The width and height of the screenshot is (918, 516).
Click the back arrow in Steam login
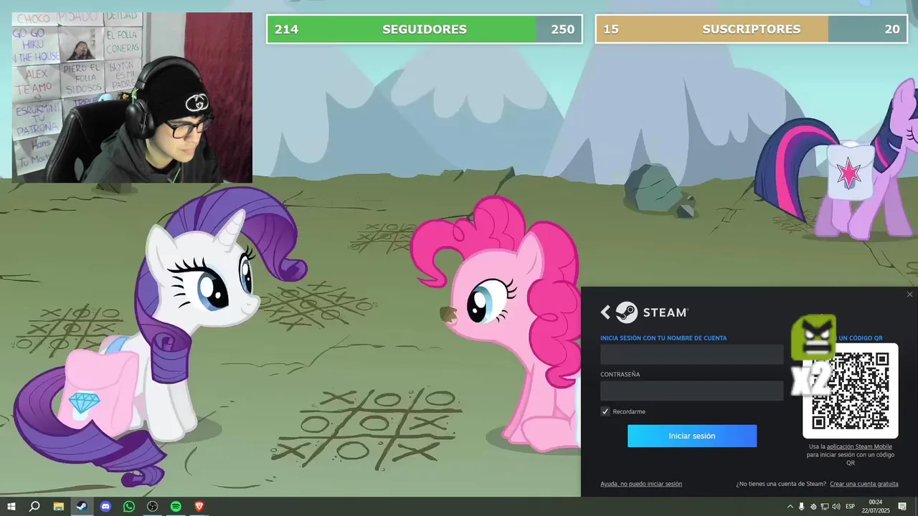pos(605,312)
